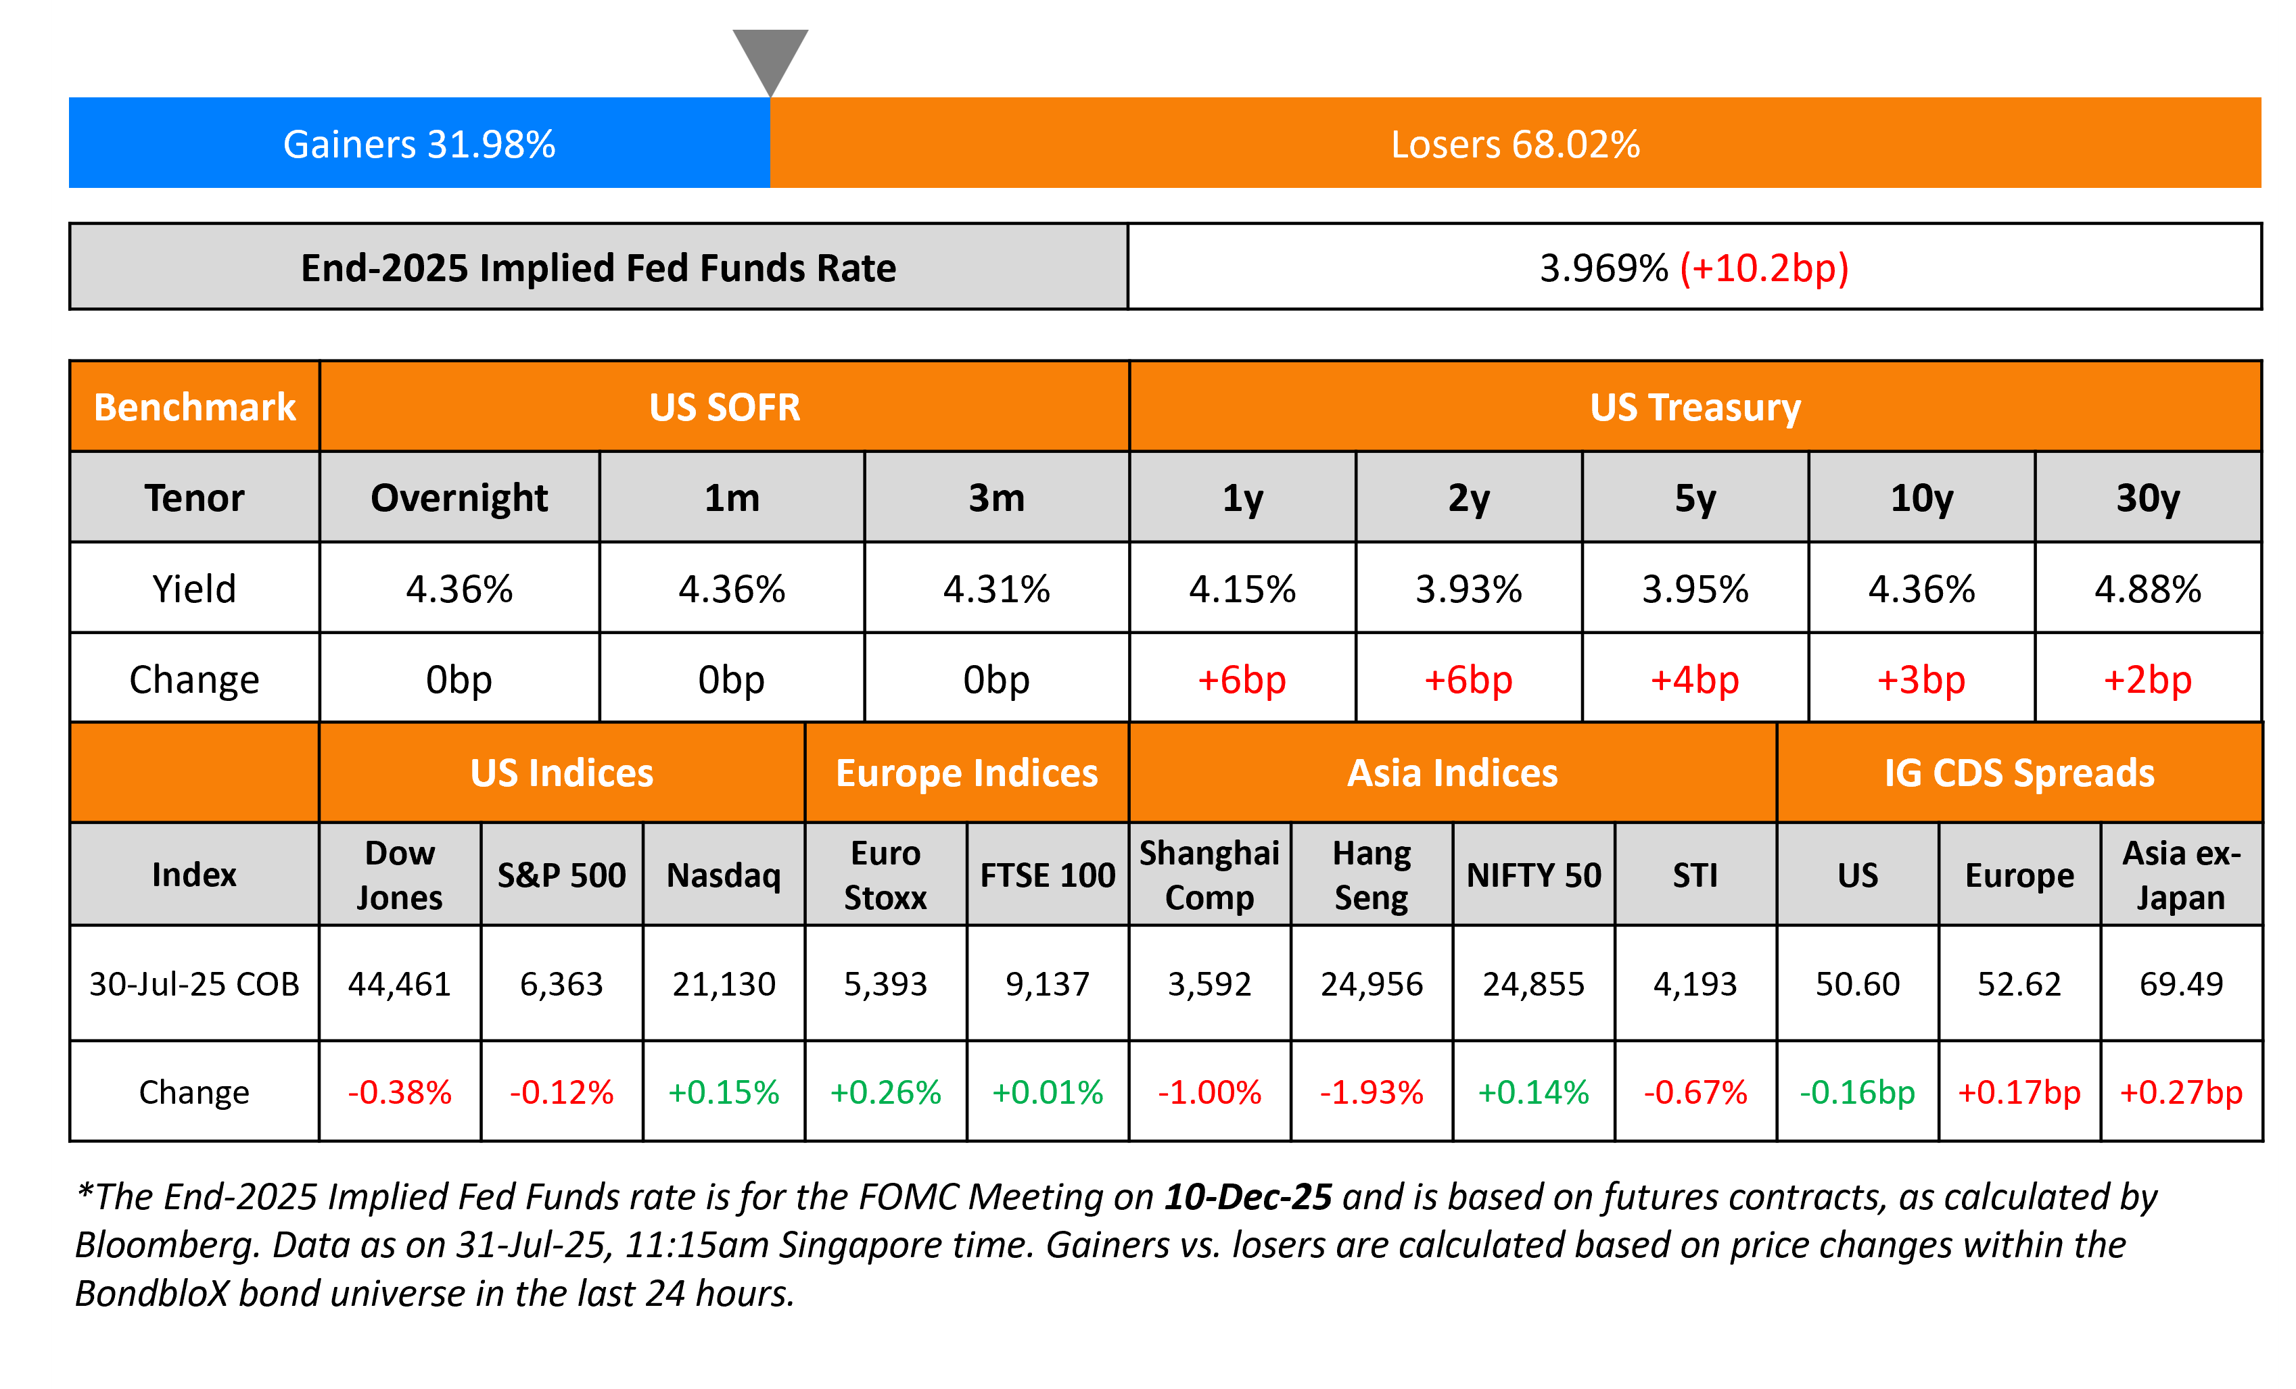Image resolution: width=2296 pixels, height=1389 pixels.
Task: Click the Nasdaq column header
Action: coord(723,875)
